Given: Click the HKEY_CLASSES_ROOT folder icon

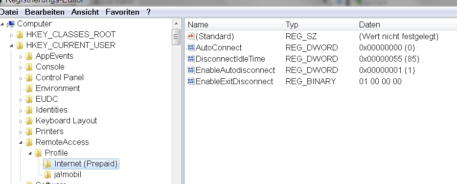Looking at the screenshot, I should pos(20,35).
